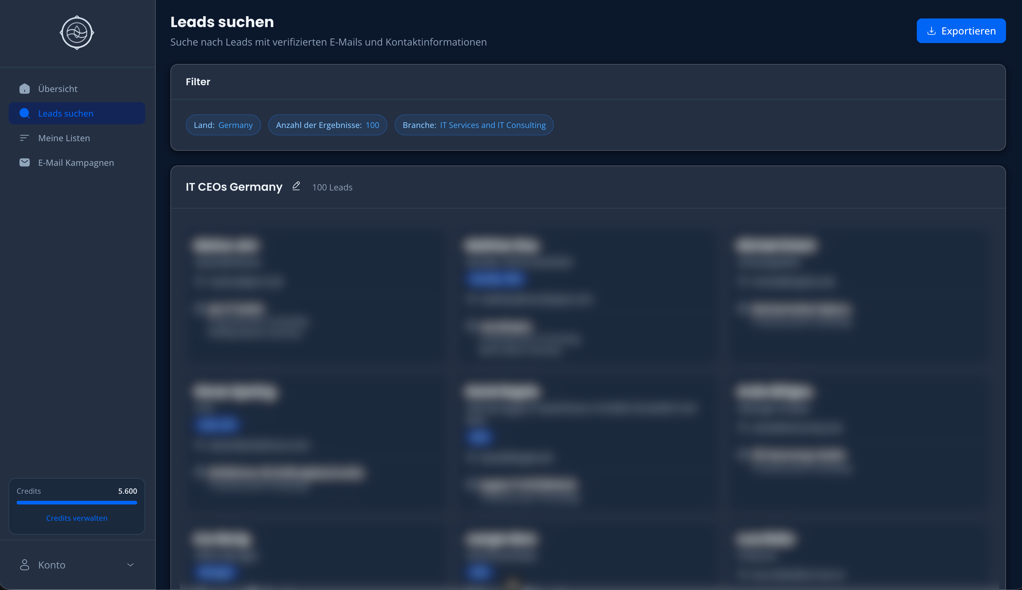Click the IT CEOs Germany list title

point(234,187)
